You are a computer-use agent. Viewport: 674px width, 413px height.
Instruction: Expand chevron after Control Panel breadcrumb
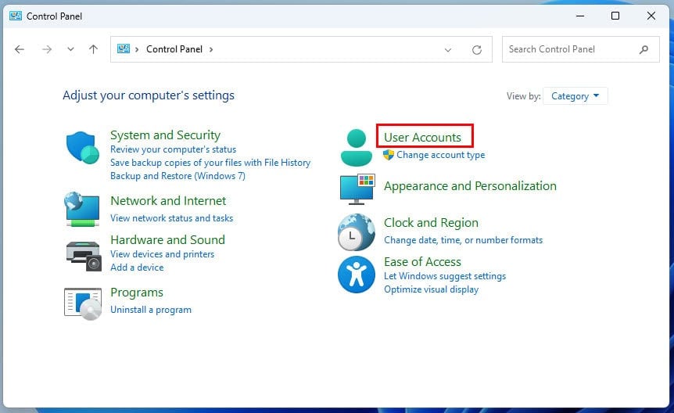(x=211, y=49)
